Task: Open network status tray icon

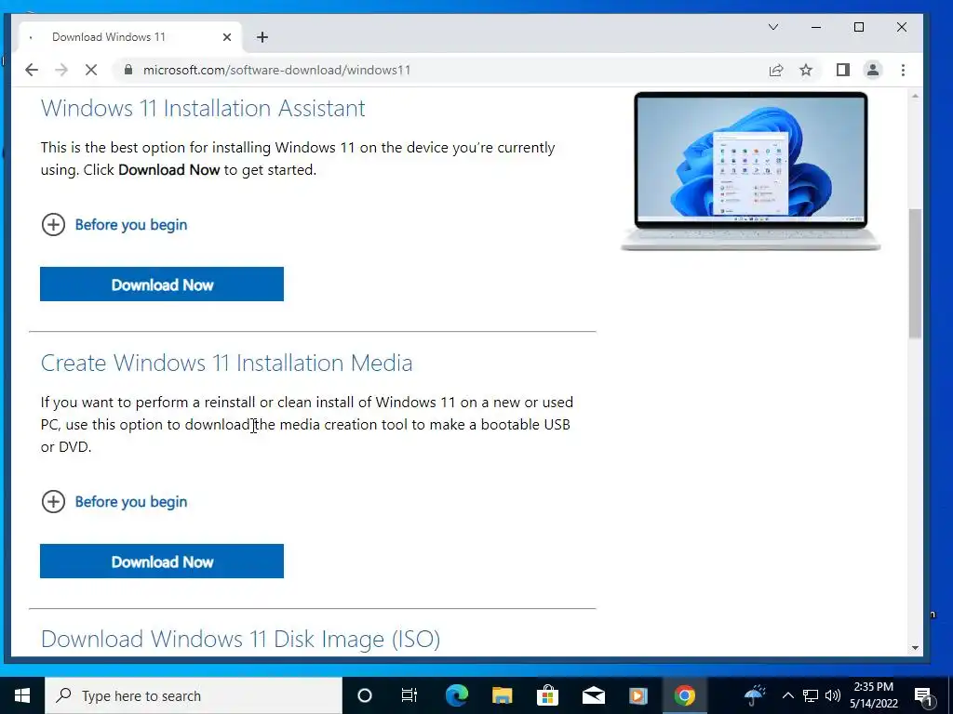Action: (811, 695)
